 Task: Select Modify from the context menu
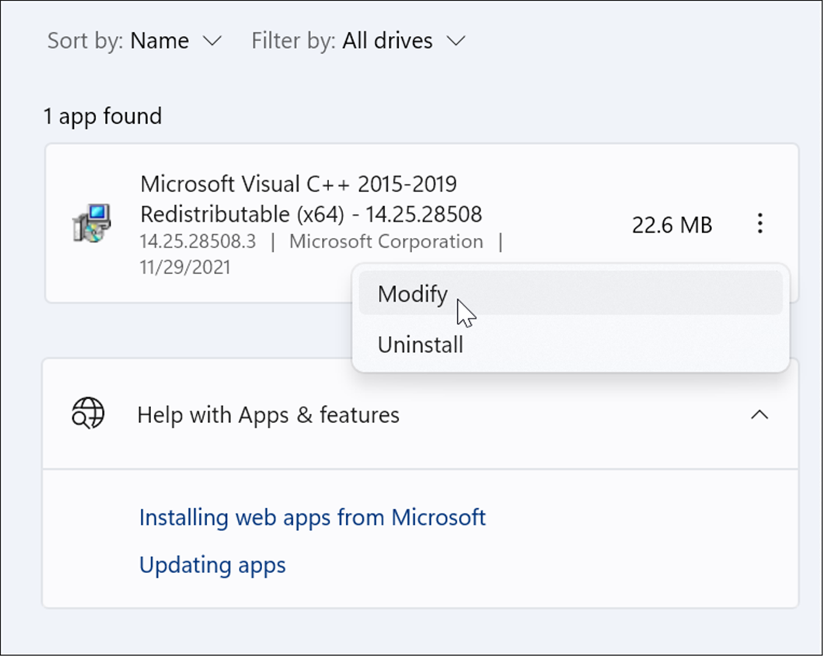(413, 293)
